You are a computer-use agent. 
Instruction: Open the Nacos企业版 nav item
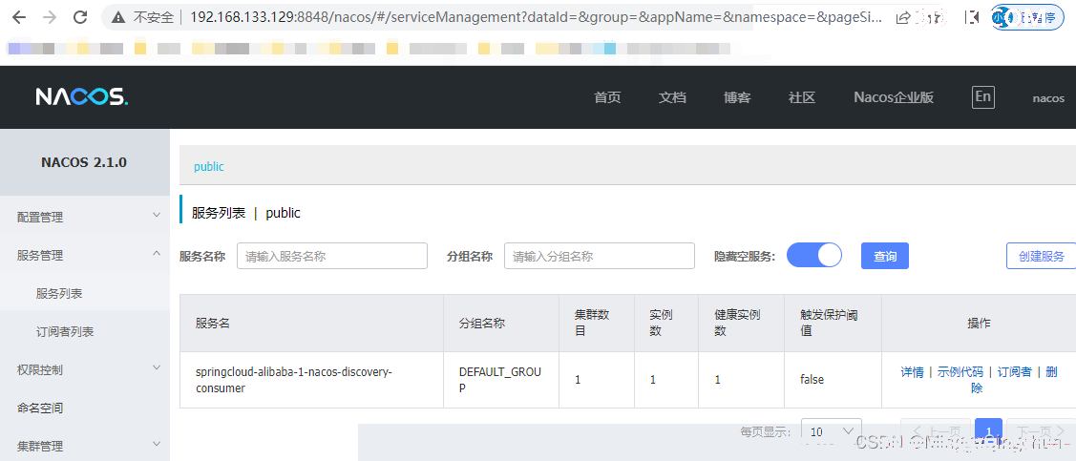(894, 97)
